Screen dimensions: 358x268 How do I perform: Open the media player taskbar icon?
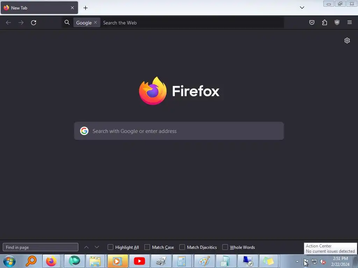(117, 261)
